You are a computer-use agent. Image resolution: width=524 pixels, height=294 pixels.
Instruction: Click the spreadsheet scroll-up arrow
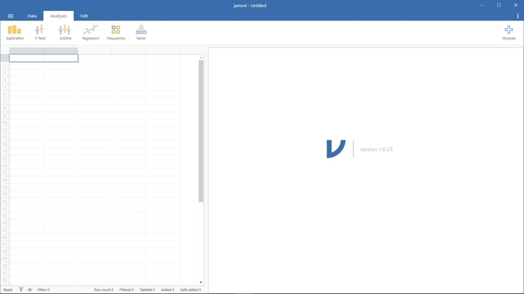pos(201,57)
